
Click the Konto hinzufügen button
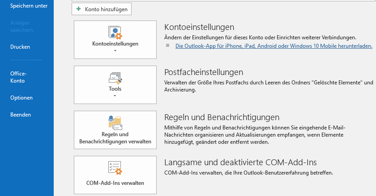102,9
